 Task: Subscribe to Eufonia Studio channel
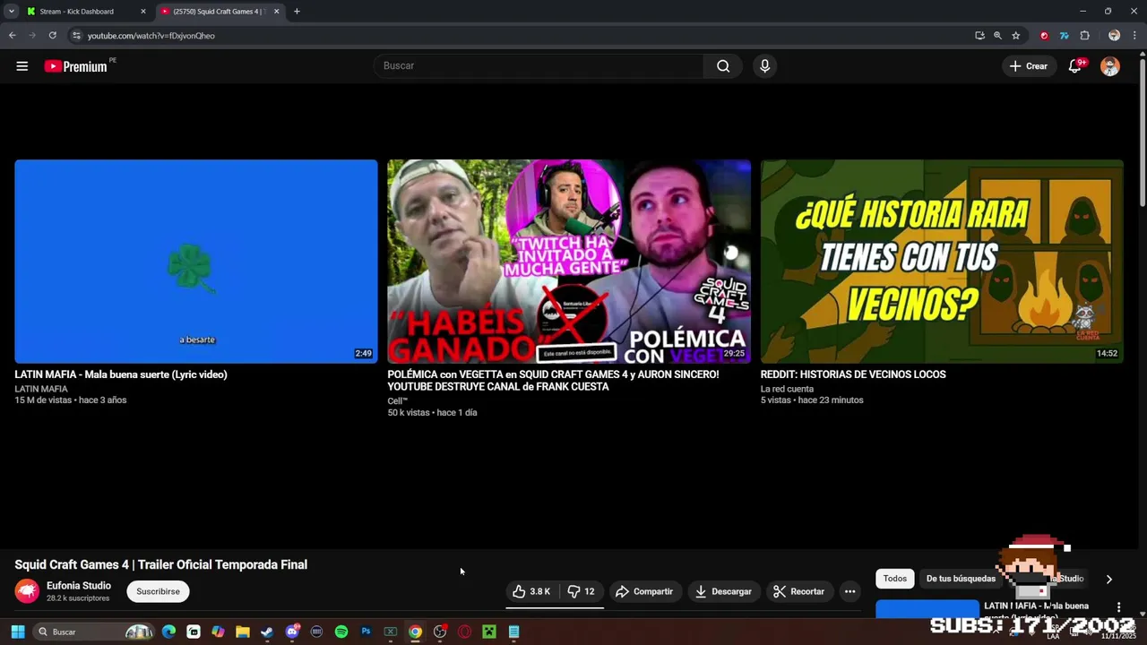[x=159, y=591]
